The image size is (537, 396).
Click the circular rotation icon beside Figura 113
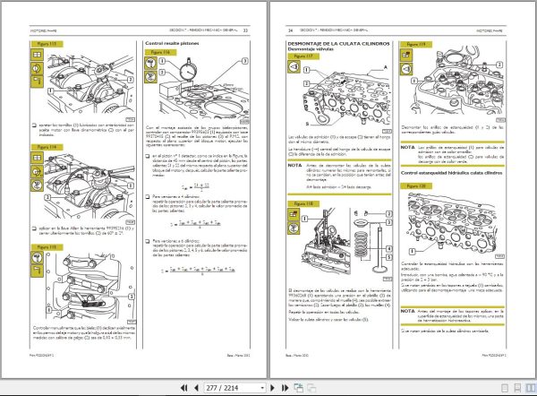click(x=37, y=68)
